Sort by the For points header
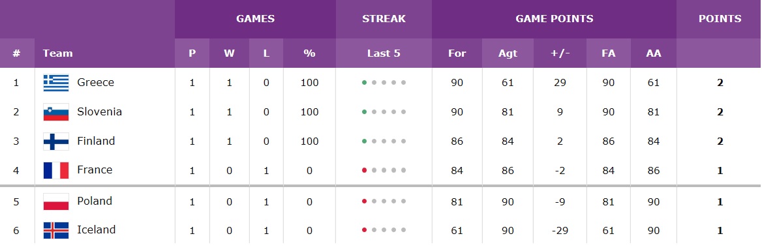Image resolution: width=762 pixels, height=251 pixels. [457, 53]
